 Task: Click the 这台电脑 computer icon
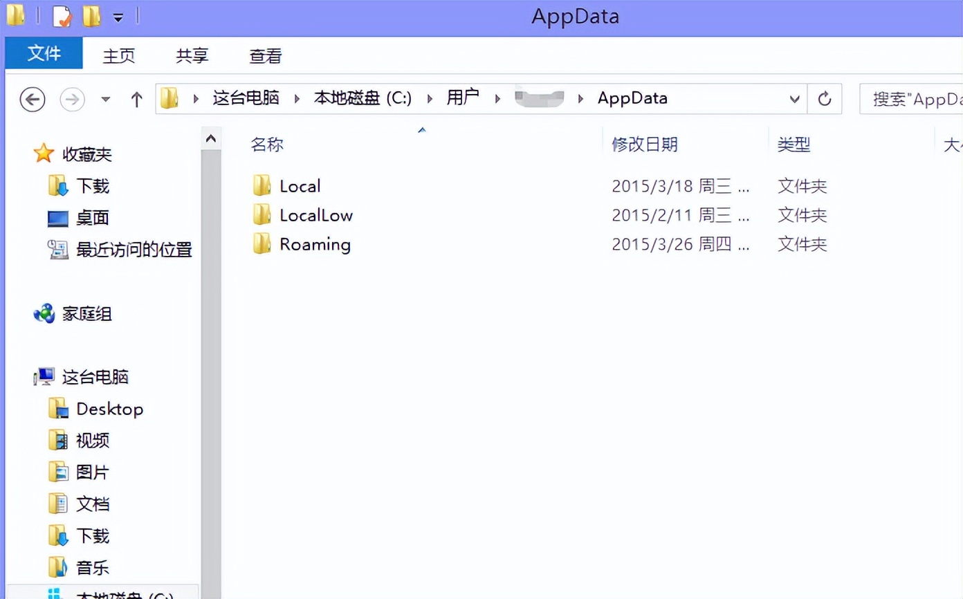point(44,377)
